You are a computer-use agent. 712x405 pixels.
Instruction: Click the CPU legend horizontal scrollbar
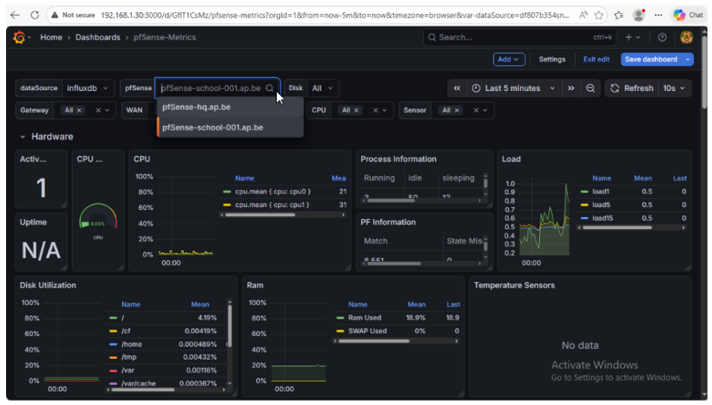point(260,215)
